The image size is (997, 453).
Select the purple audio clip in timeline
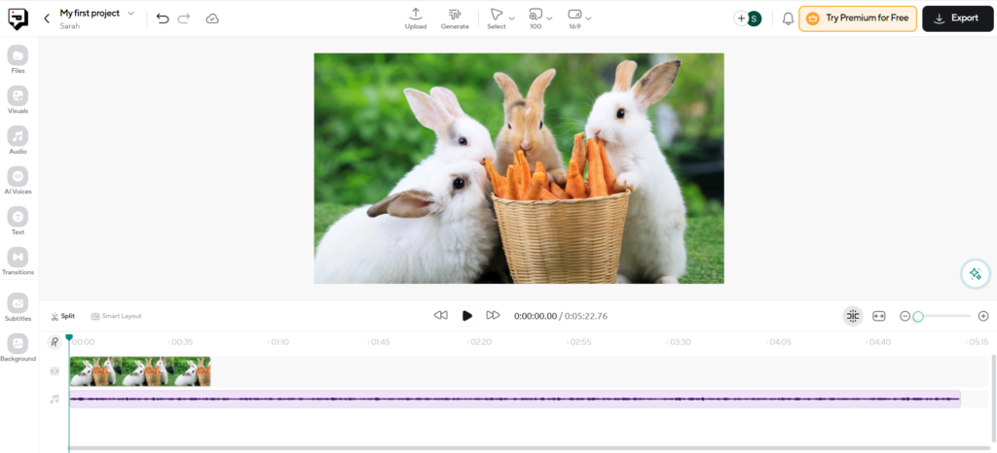coord(514,400)
